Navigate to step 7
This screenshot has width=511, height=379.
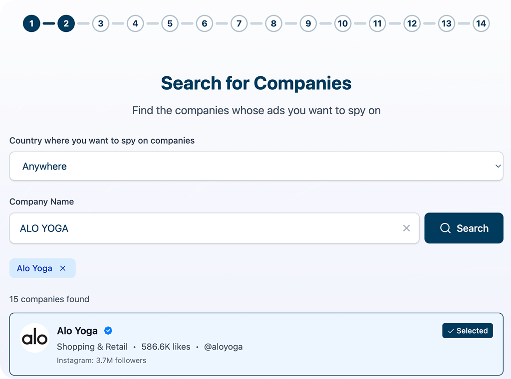click(x=239, y=23)
